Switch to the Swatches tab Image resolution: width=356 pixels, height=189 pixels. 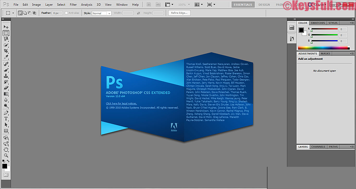[317, 23]
